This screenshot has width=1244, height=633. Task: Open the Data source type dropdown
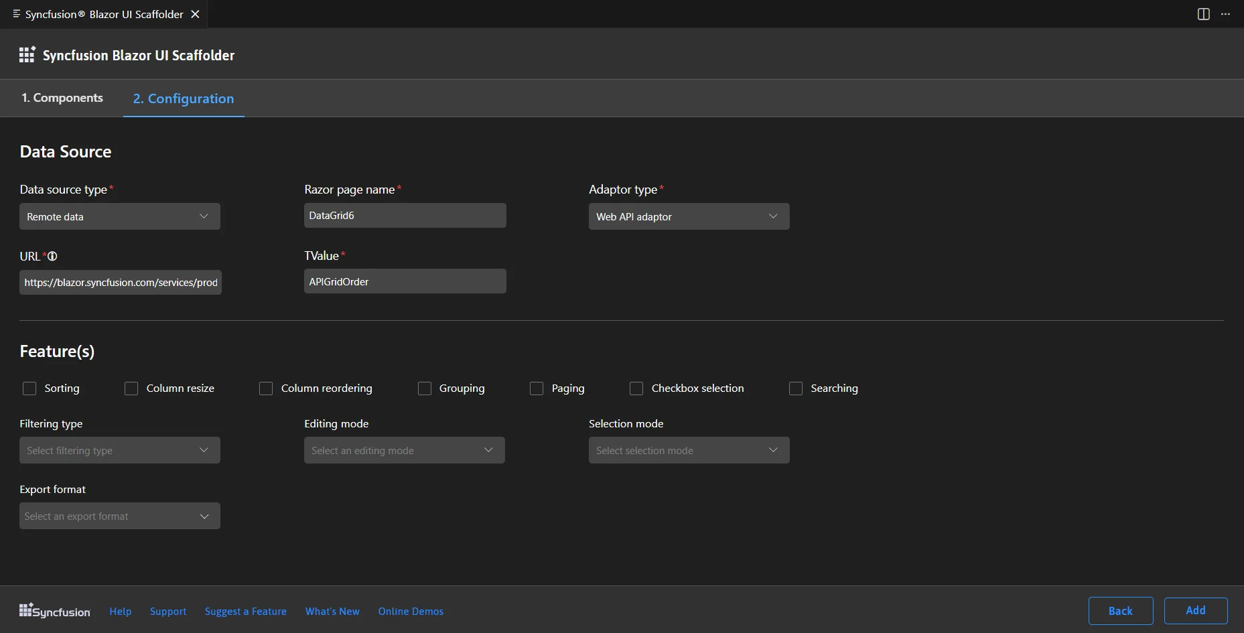click(x=119, y=216)
